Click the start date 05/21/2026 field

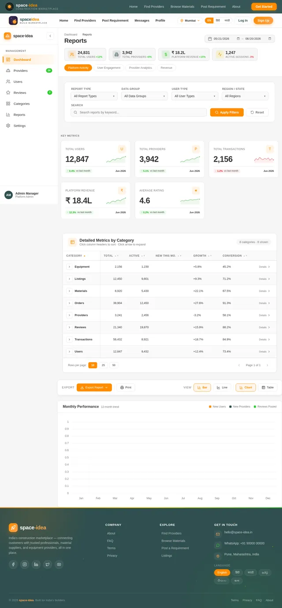coord(226,39)
